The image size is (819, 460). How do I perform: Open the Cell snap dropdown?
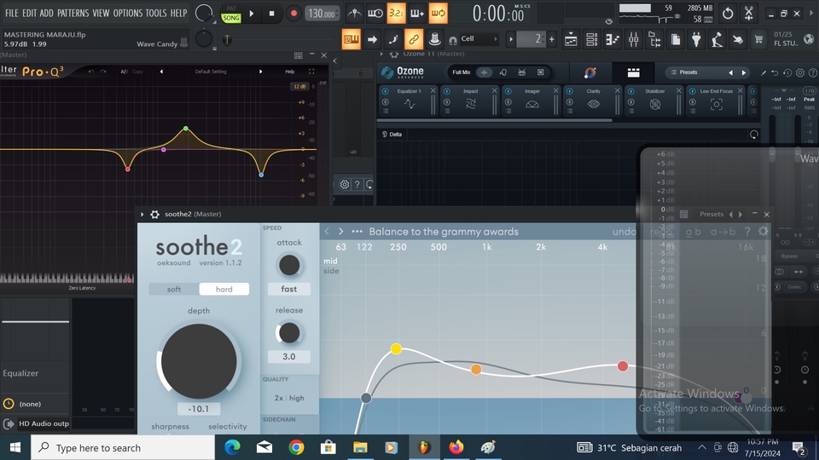tap(478, 38)
